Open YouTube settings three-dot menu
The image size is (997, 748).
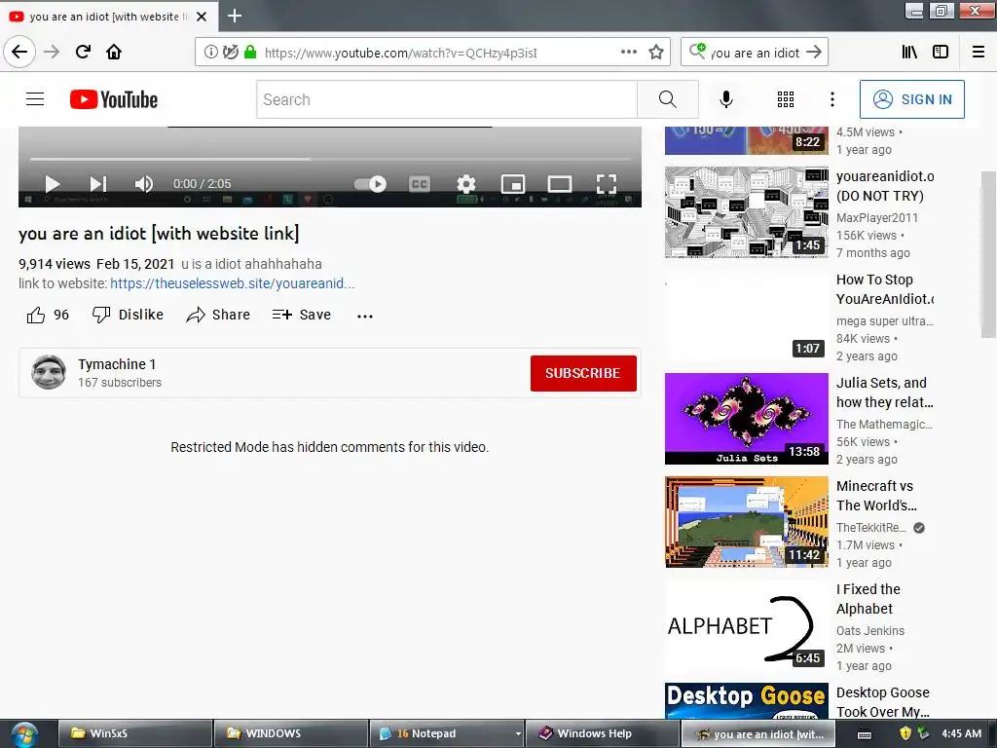[832, 99]
